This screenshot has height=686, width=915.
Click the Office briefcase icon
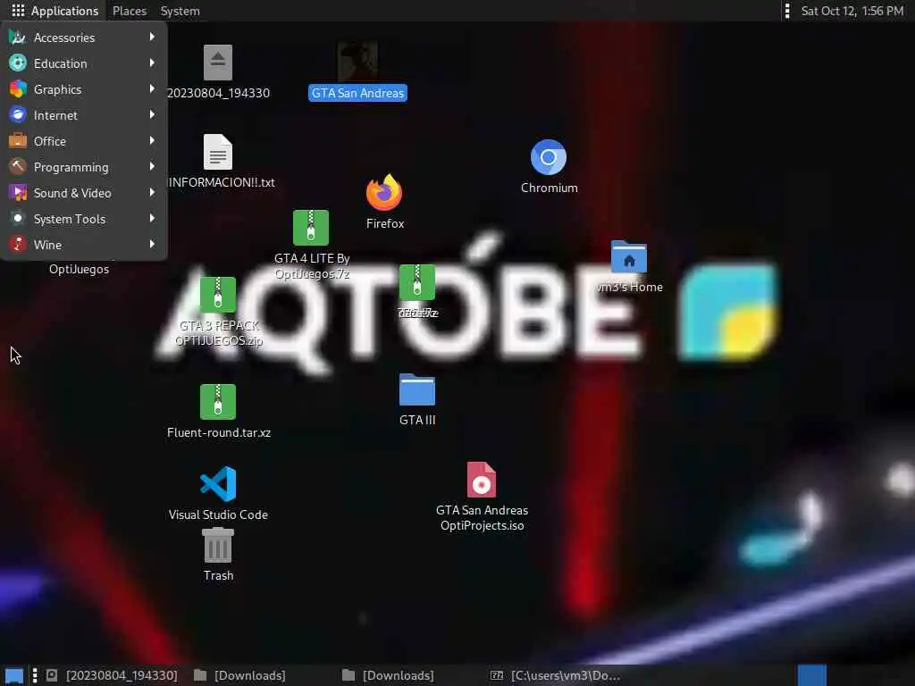tap(18, 140)
